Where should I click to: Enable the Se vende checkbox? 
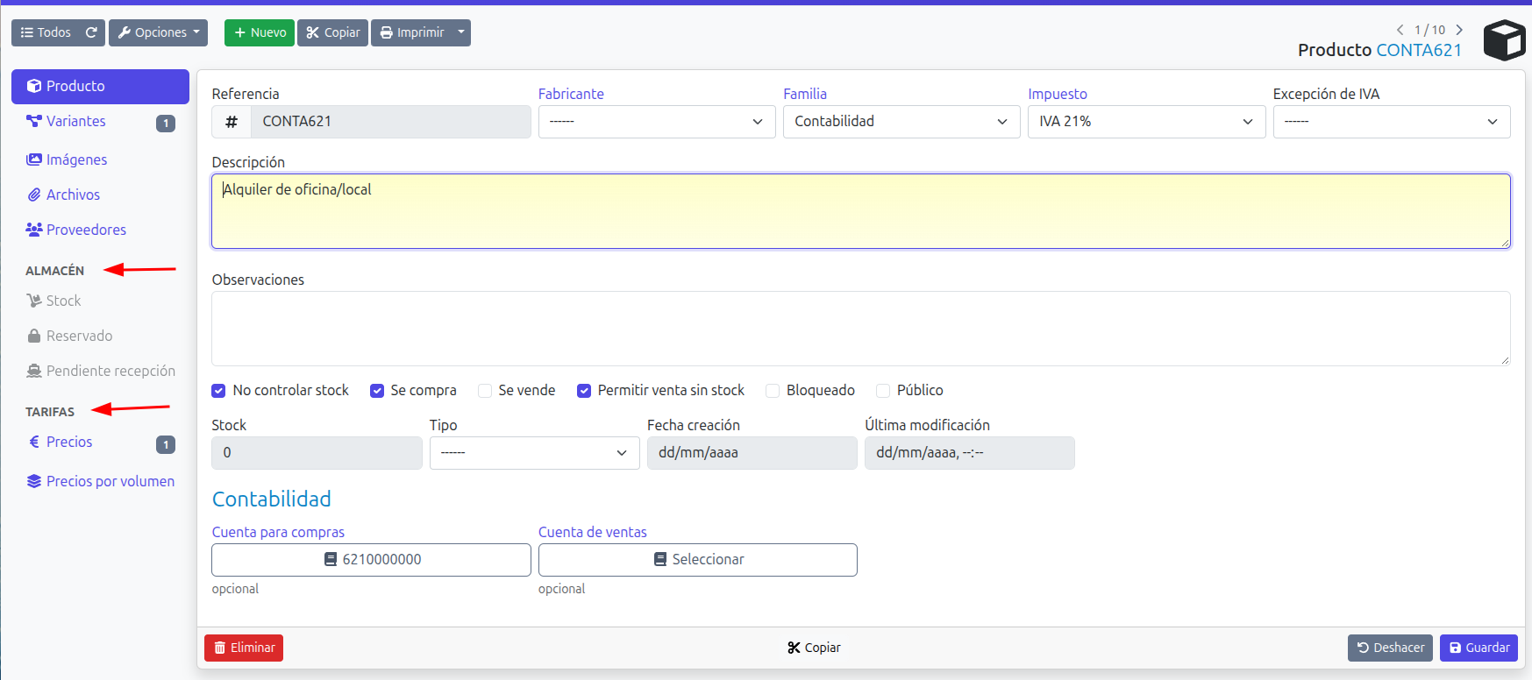(485, 391)
